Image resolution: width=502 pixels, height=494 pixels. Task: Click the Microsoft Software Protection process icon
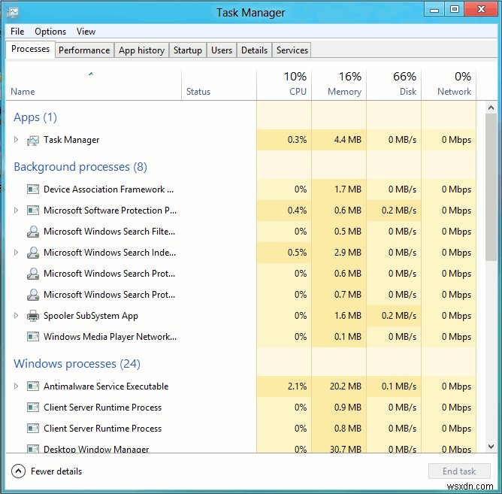tap(33, 211)
